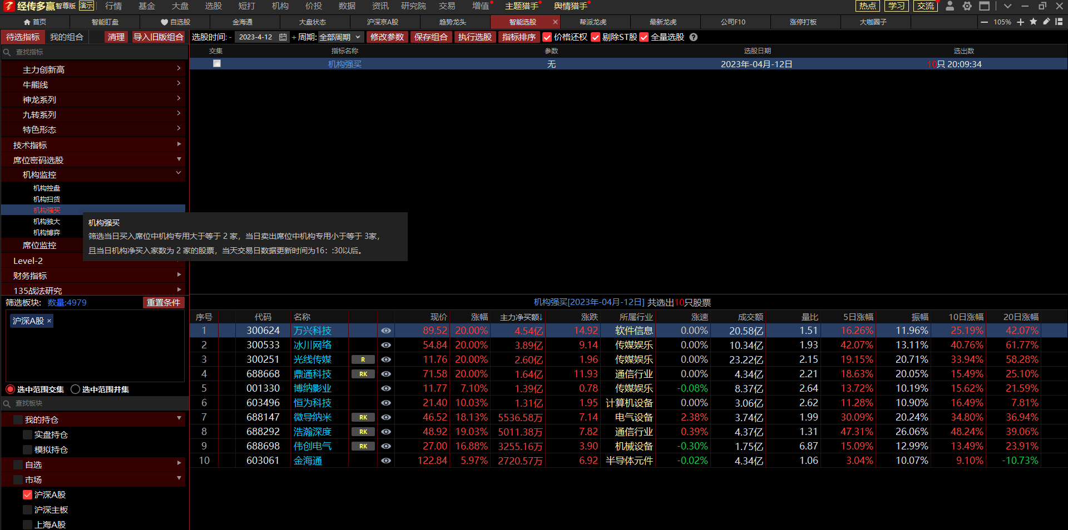Remove the 沪深A股 filter tag
The width and height of the screenshot is (1068, 530).
pyautogui.click(x=49, y=321)
